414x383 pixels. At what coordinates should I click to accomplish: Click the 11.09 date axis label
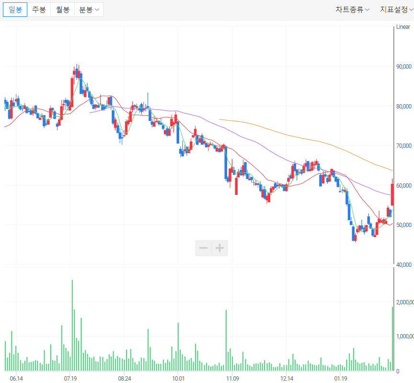(x=232, y=379)
